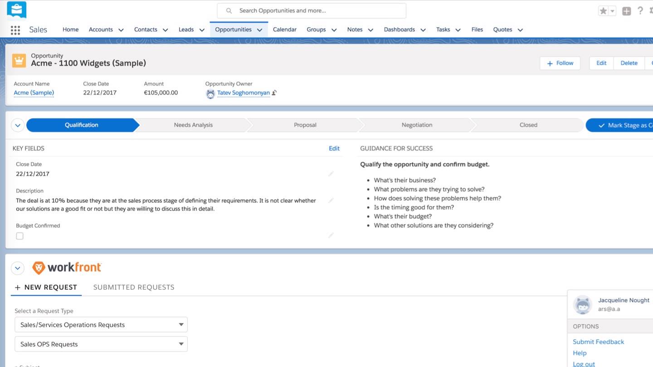653x367 pixels.
Task: Expand the Accounts tab dropdown arrow
Action: point(121,30)
